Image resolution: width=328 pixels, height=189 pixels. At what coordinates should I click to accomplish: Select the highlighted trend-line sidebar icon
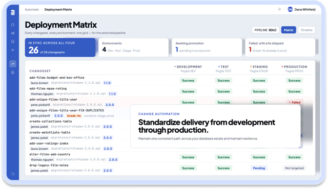coord(13,64)
